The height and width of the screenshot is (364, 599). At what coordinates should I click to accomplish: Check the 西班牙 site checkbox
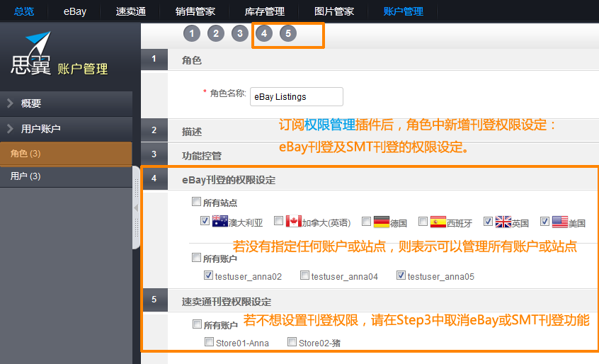coord(423,221)
